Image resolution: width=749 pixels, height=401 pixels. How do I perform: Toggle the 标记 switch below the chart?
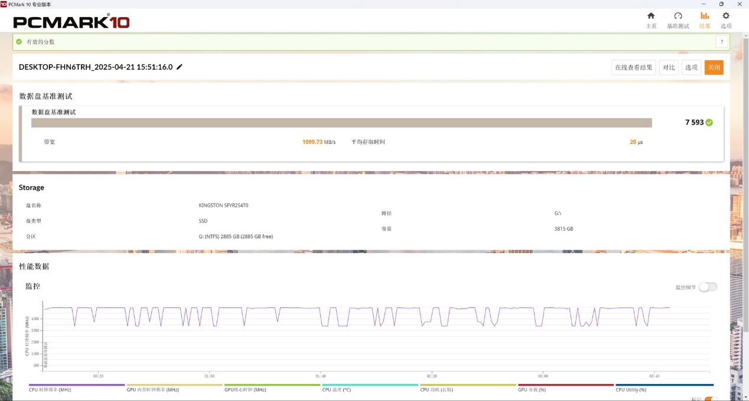pos(711,399)
